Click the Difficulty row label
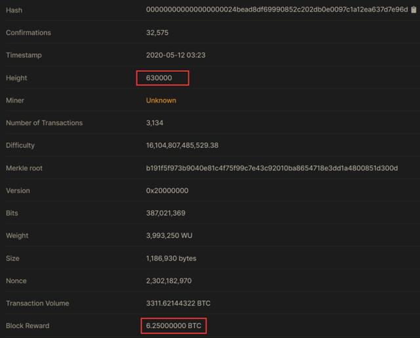The height and width of the screenshot is (338, 420). [20, 145]
